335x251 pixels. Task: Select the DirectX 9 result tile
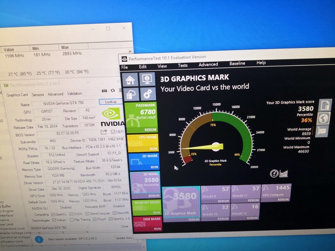[215, 194]
